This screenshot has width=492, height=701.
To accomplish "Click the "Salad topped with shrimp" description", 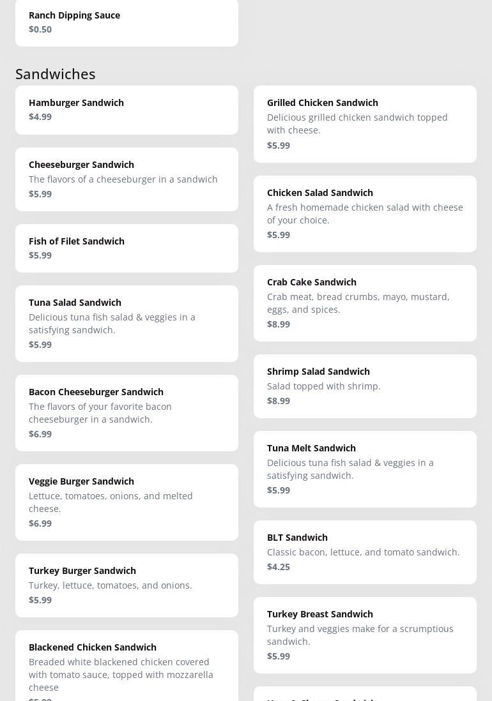I will click(323, 386).
